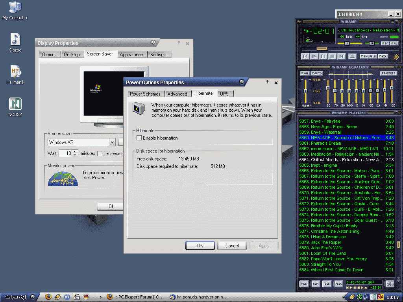Toggle the equalizer ON button

pos(305,74)
